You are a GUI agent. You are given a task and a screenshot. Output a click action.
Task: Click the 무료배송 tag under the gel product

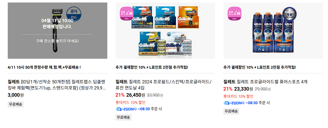(231, 111)
